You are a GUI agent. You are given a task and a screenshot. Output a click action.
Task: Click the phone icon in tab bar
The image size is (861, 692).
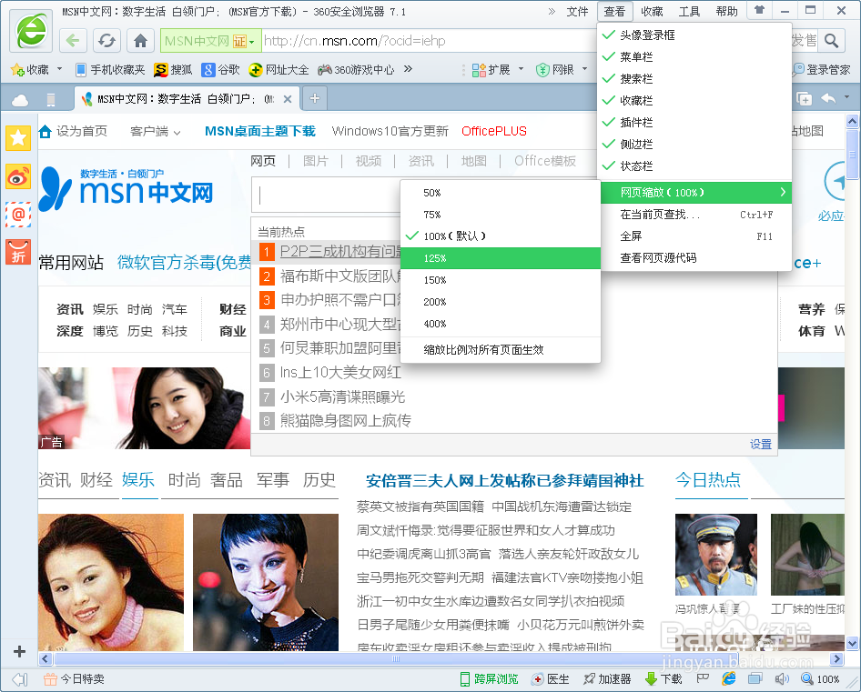51,99
